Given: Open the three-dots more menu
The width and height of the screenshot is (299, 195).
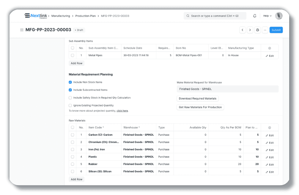Looking at the screenshot, I should click(265, 30).
